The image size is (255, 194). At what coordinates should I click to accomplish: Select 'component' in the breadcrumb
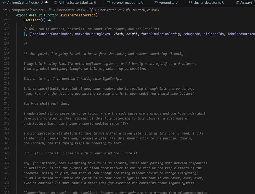click(x=20, y=10)
